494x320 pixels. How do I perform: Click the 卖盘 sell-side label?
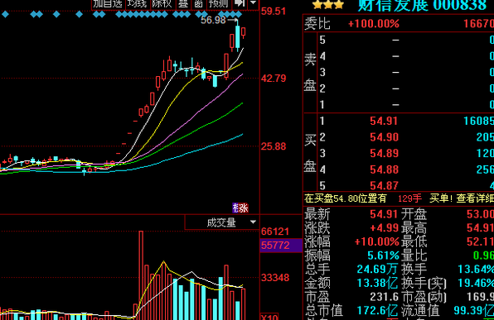click(x=310, y=72)
